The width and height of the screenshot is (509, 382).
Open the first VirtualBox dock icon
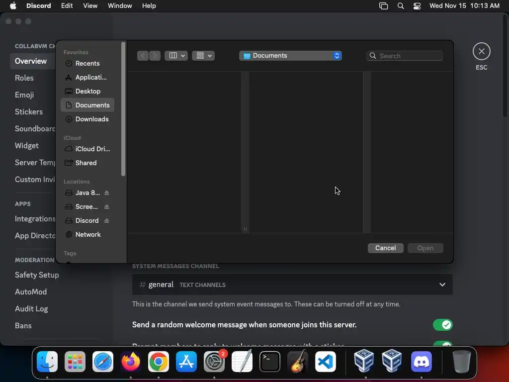pyautogui.click(x=364, y=362)
